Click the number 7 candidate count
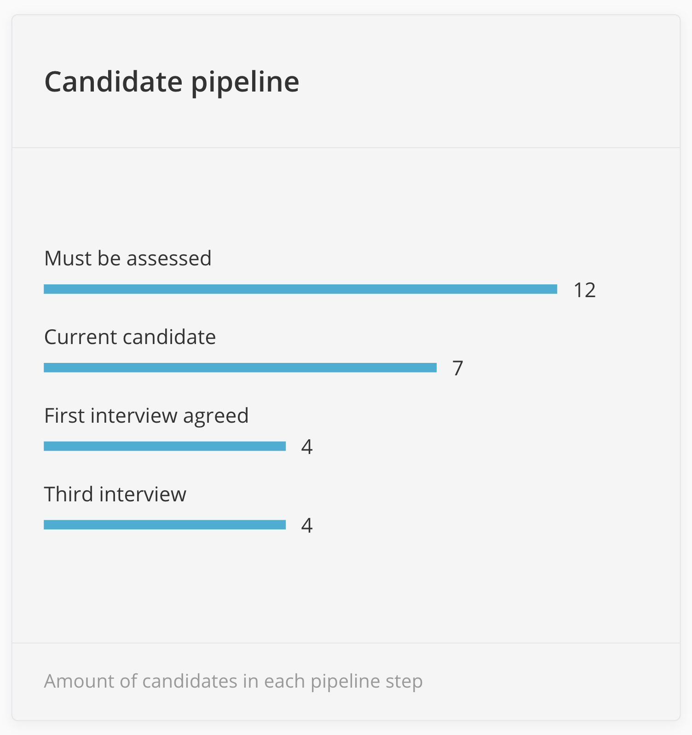The width and height of the screenshot is (692, 735). pyautogui.click(x=457, y=368)
